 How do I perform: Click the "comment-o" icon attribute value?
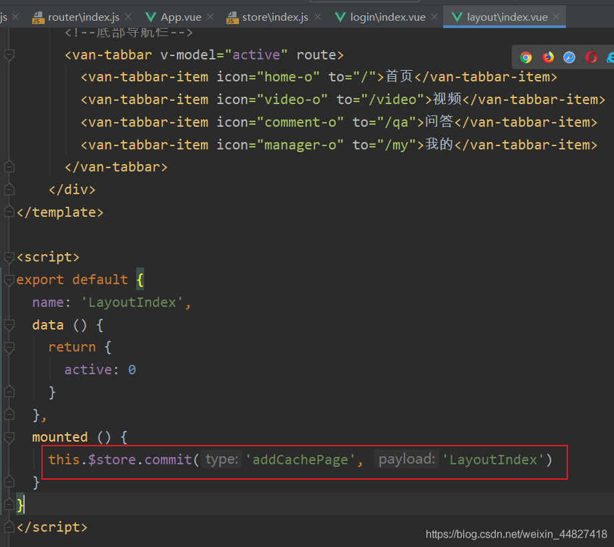(x=300, y=123)
